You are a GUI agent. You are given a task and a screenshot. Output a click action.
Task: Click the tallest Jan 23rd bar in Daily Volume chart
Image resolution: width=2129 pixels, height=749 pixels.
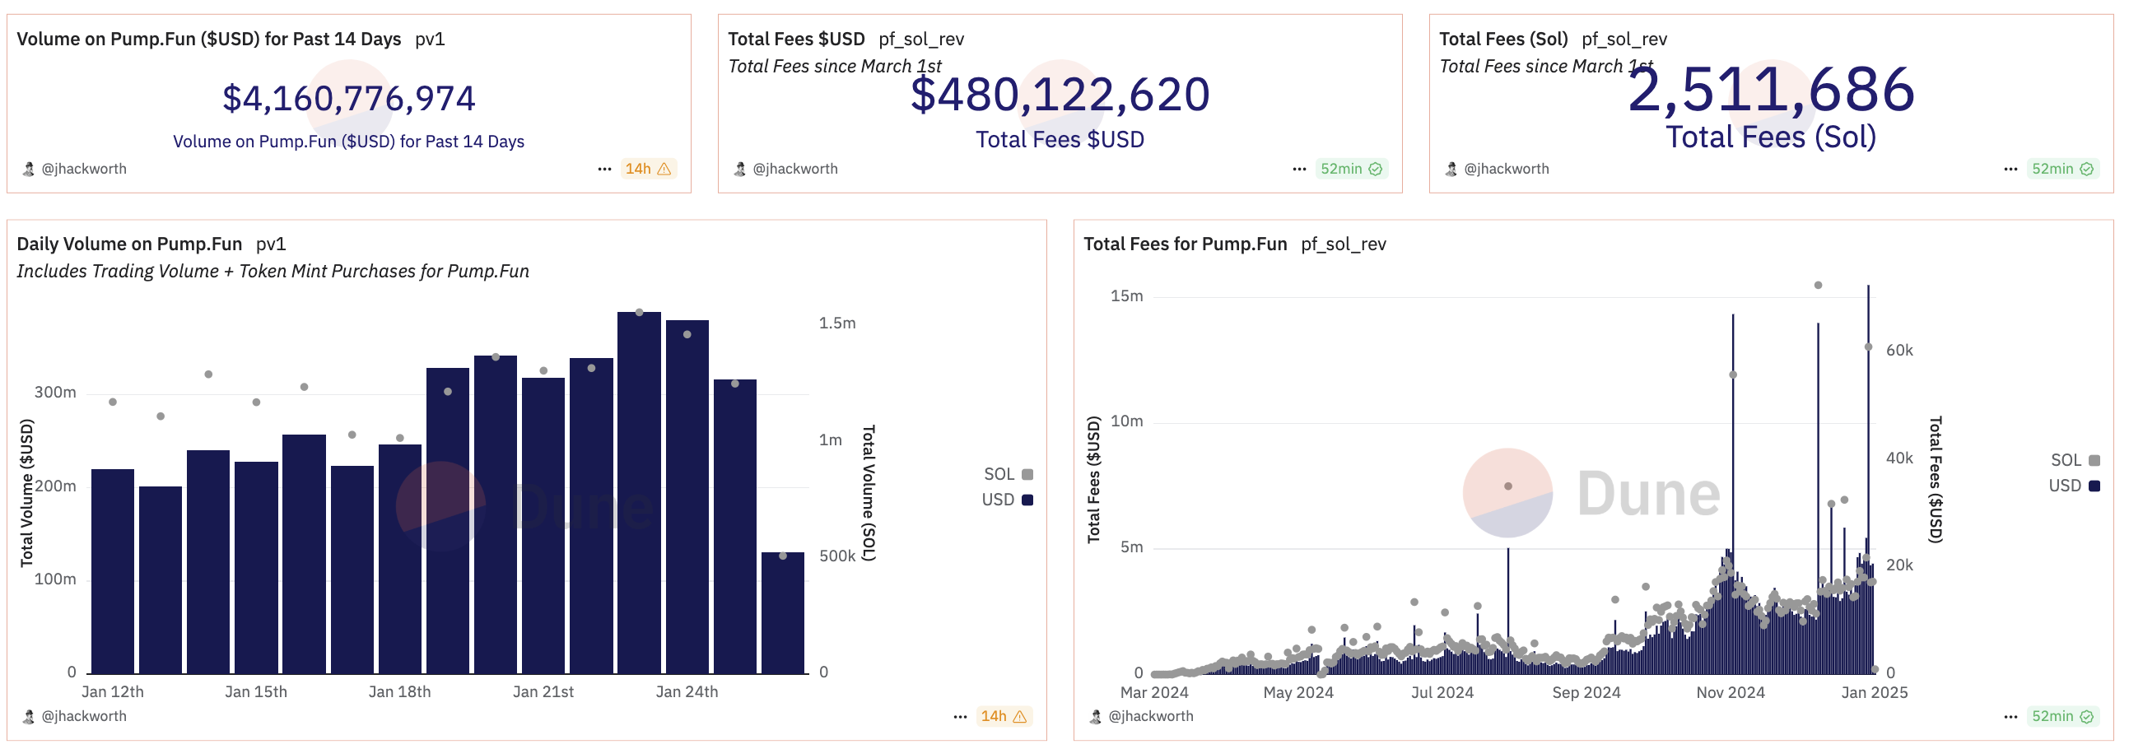click(639, 493)
